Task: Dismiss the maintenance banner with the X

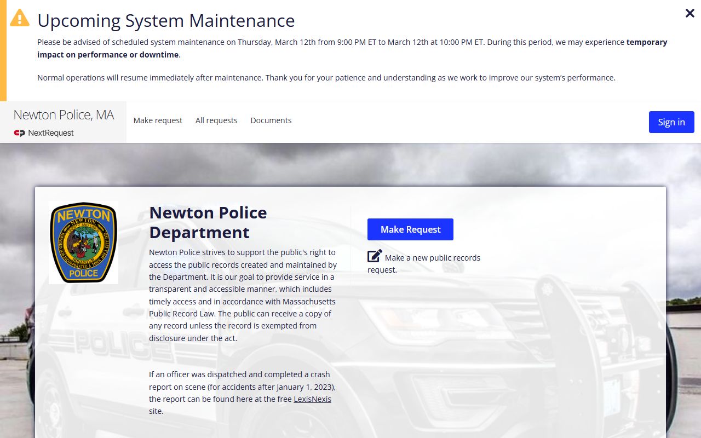Action: pos(690,13)
